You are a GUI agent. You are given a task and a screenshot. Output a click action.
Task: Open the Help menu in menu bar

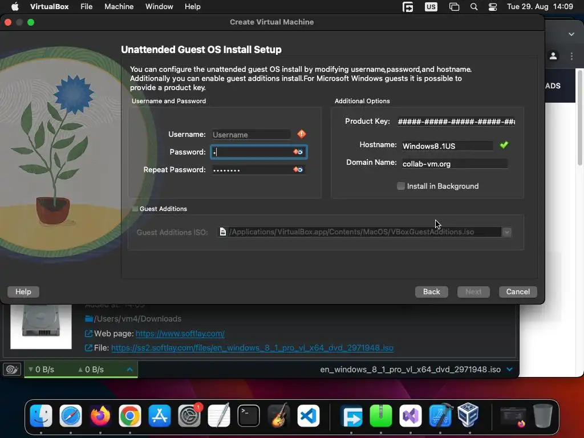point(193,7)
